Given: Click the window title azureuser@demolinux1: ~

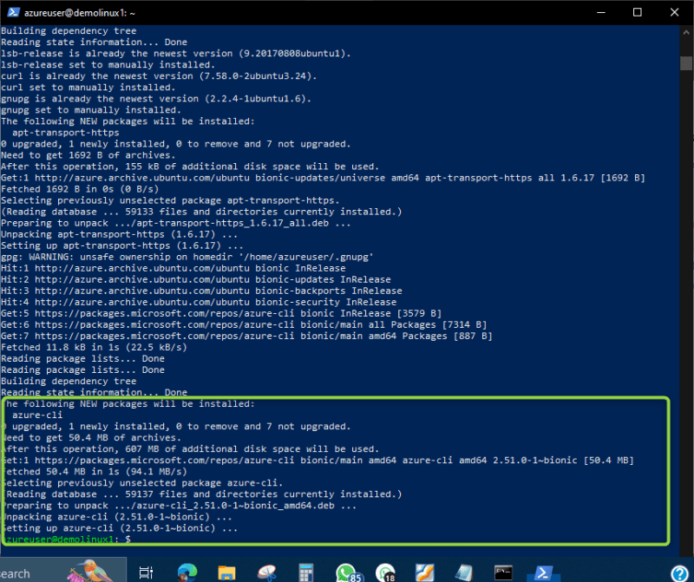Looking at the screenshot, I should tap(80, 13).
